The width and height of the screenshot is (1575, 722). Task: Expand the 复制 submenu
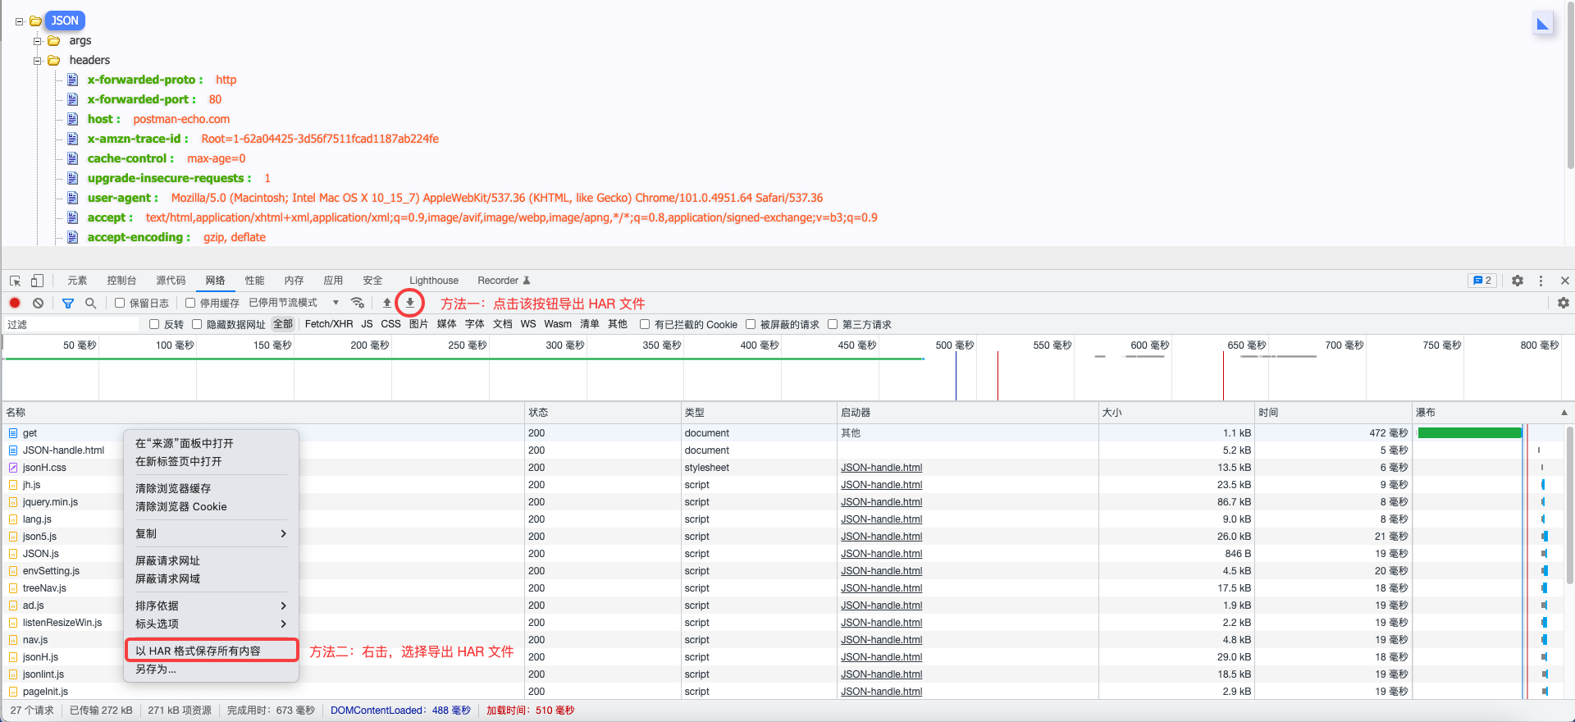[x=211, y=533]
